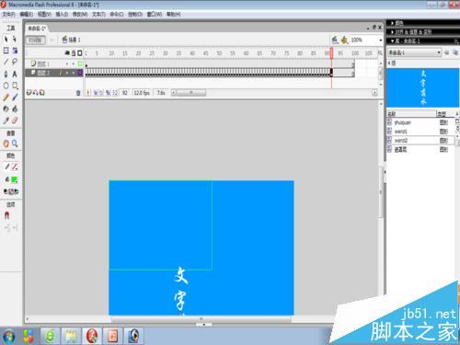Pick the Line tool
460x345 pixels.
point(6,62)
